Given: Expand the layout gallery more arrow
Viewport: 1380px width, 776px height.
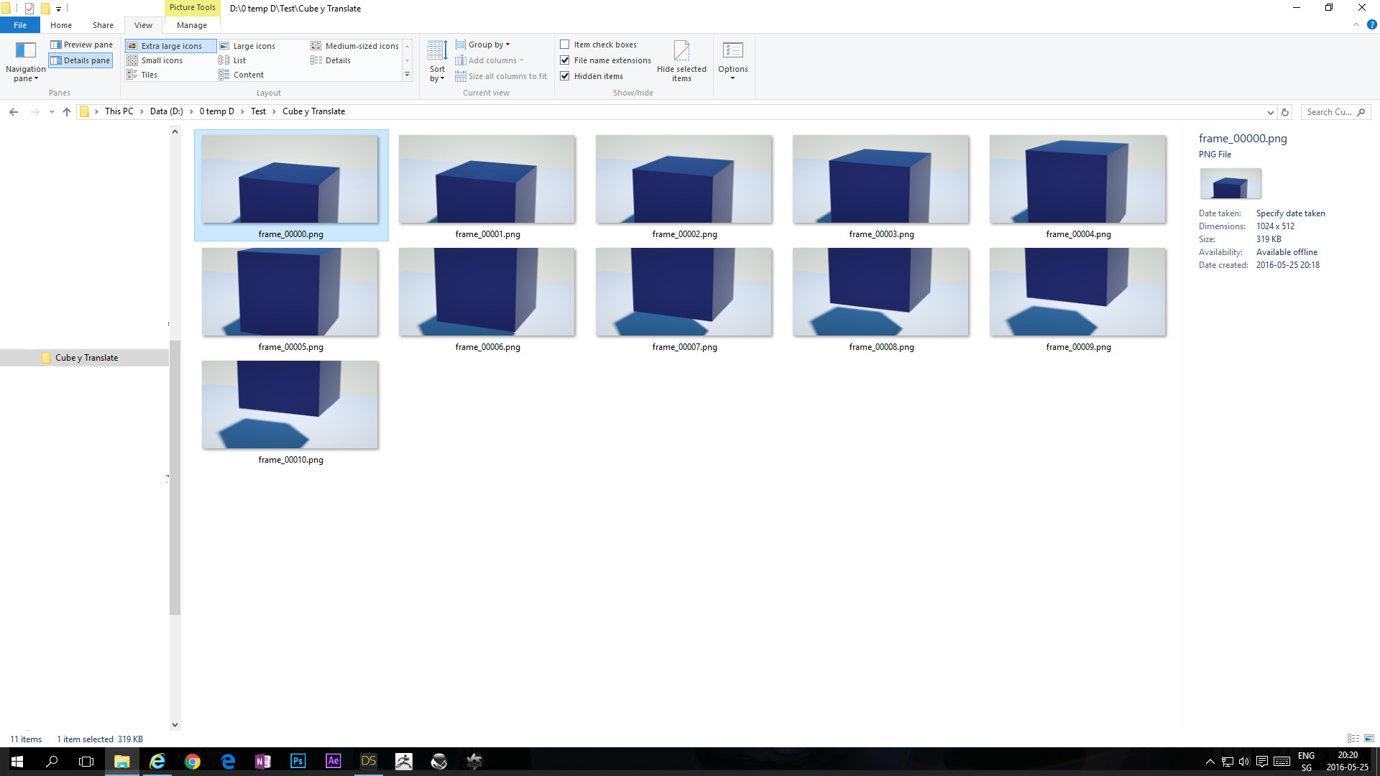Looking at the screenshot, I should point(407,75).
